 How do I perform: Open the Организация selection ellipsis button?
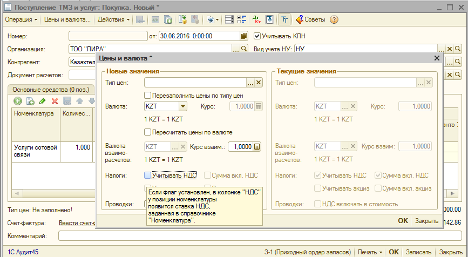point(236,49)
